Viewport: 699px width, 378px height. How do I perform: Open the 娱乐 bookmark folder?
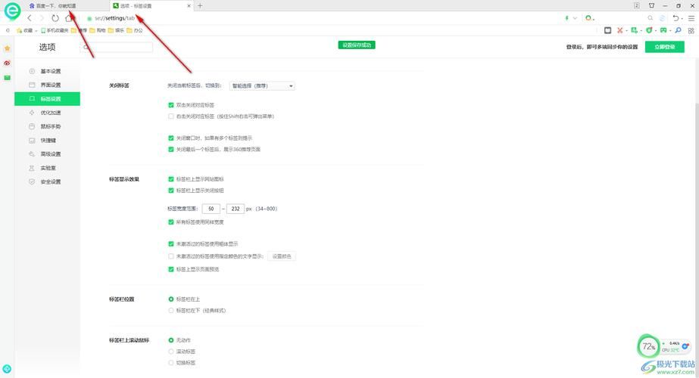116,30
